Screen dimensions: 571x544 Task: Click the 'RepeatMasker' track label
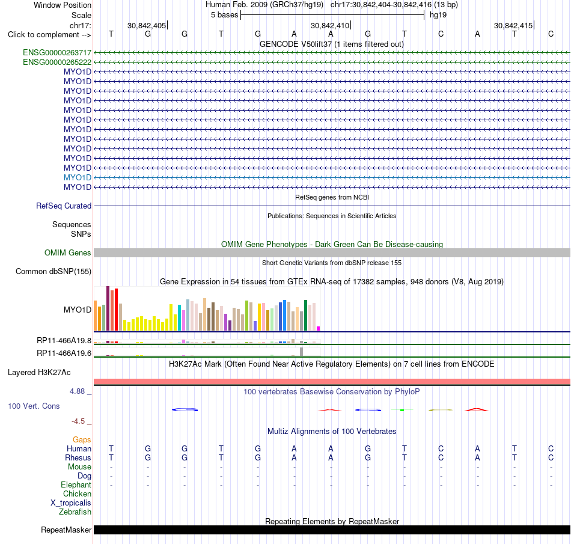(x=66, y=530)
